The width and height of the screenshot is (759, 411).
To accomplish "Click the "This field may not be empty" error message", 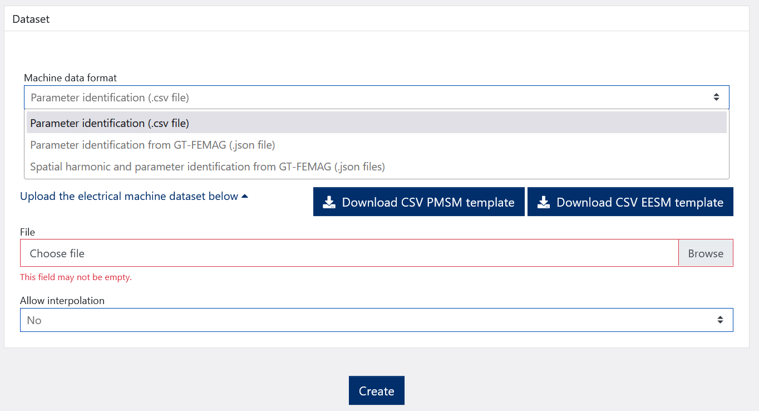I will coord(76,277).
